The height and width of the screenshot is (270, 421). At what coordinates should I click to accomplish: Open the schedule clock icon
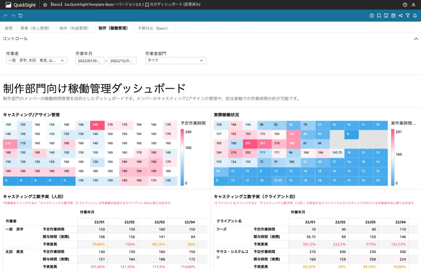pyautogui.click(x=372, y=16)
